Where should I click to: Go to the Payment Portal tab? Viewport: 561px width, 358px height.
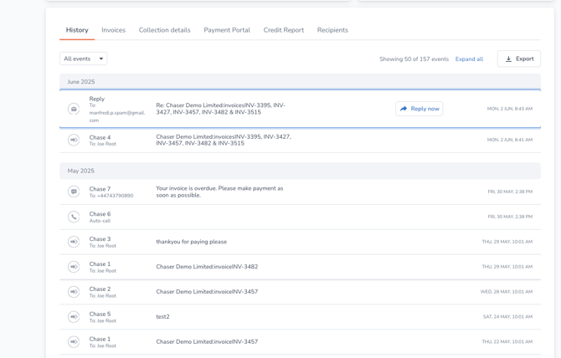coord(227,30)
